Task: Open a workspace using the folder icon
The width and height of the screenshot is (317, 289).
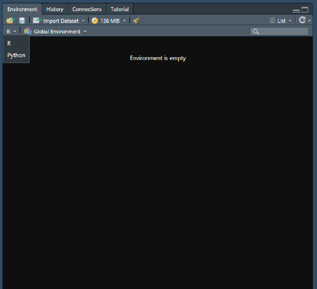Action: pos(10,20)
